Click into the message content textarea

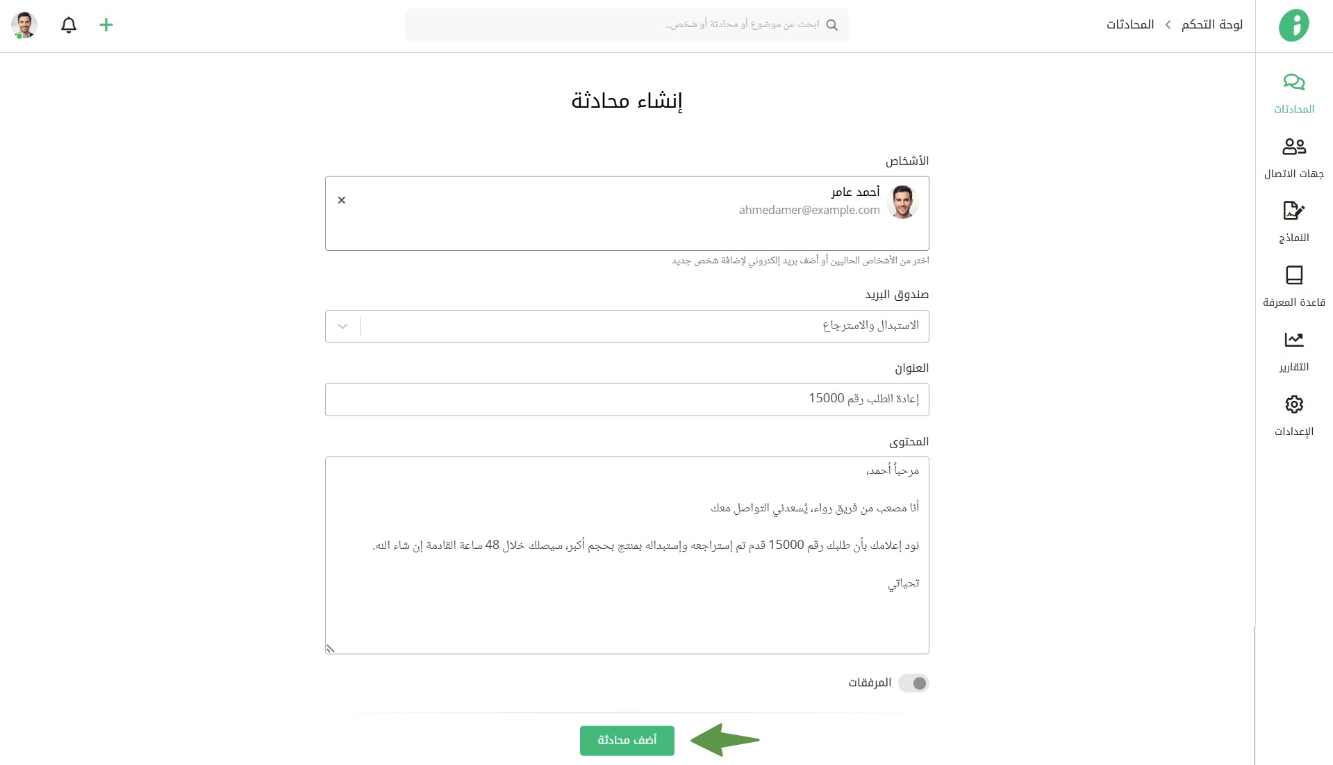[x=627, y=611]
